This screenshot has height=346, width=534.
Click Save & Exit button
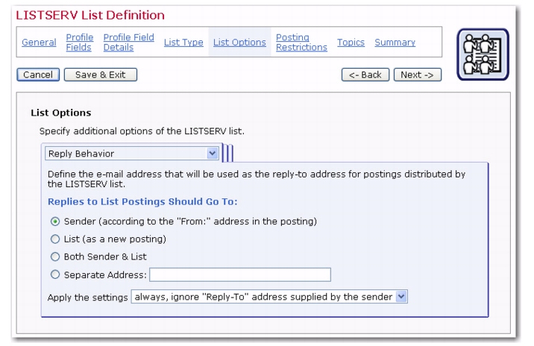(x=101, y=75)
